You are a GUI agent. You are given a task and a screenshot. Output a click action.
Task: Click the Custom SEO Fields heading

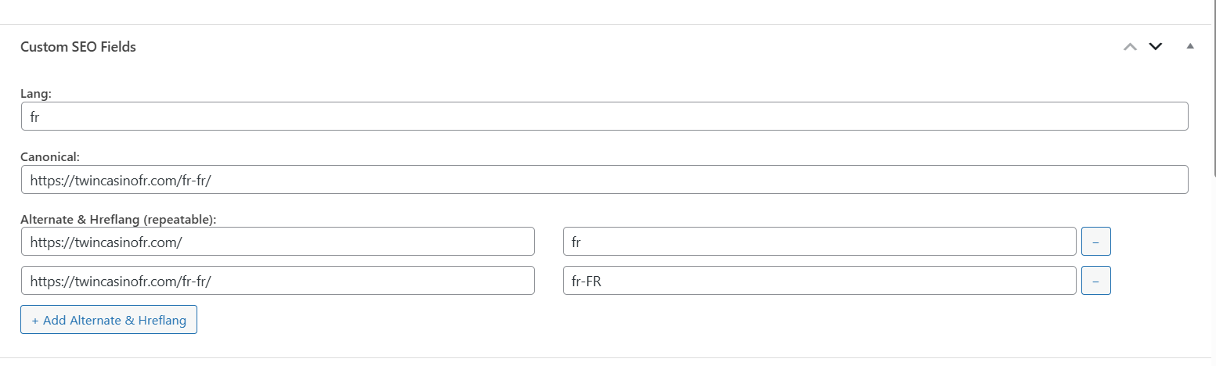(78, 47)
